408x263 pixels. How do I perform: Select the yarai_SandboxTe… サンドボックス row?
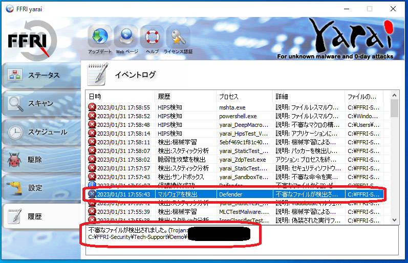(235, 177)
